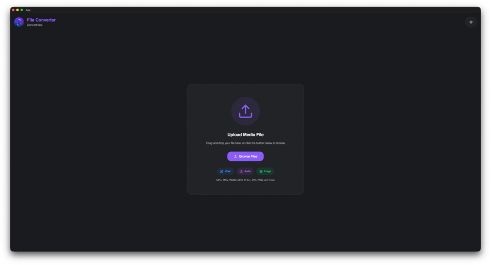Open settings via the gear icon

click(x=470, y=22)
